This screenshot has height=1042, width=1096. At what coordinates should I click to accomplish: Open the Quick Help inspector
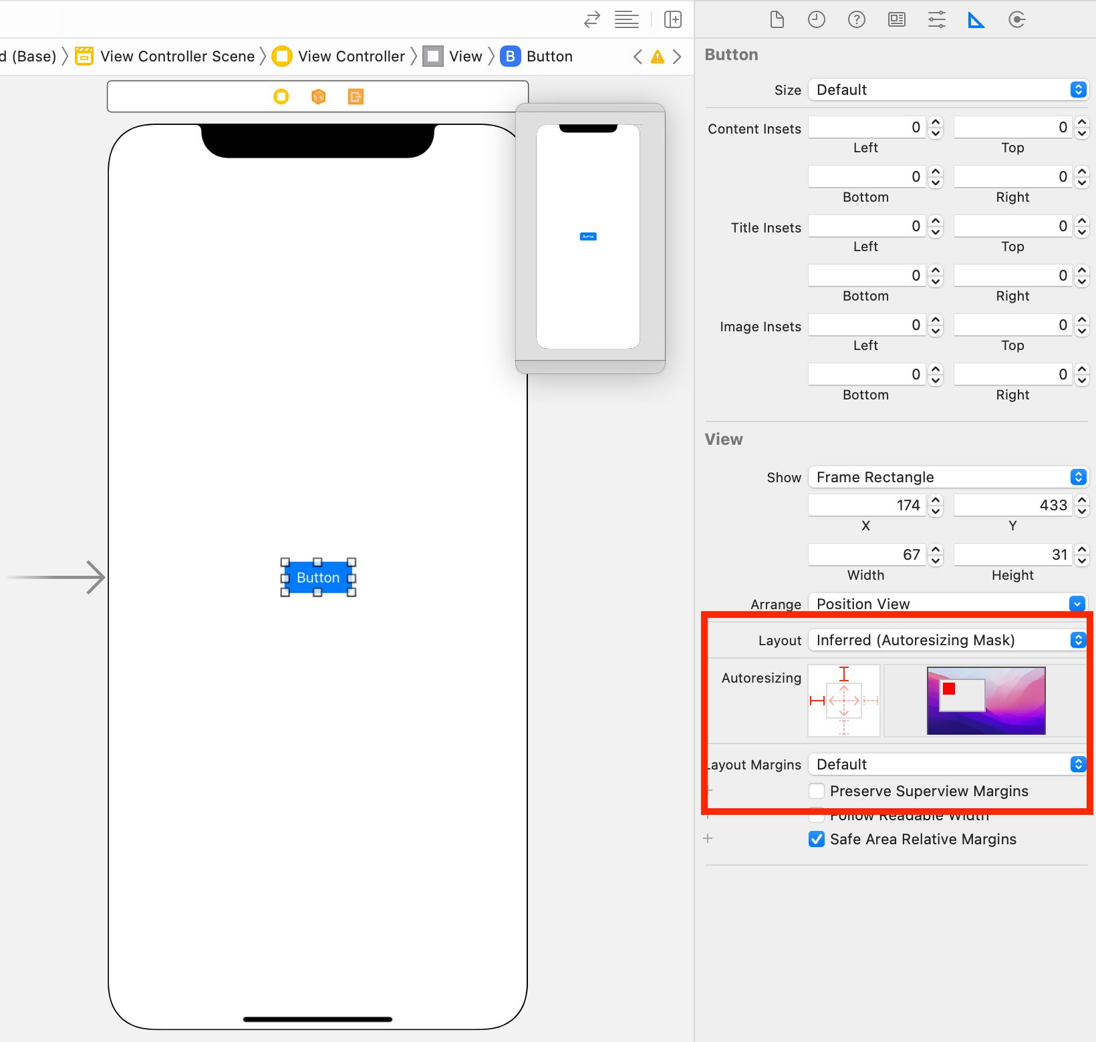pyautogui.click(x=856, y=19)
